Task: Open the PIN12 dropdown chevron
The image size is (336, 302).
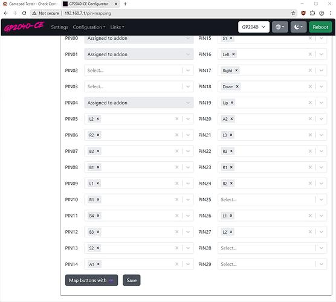Action: click(188, 232)
